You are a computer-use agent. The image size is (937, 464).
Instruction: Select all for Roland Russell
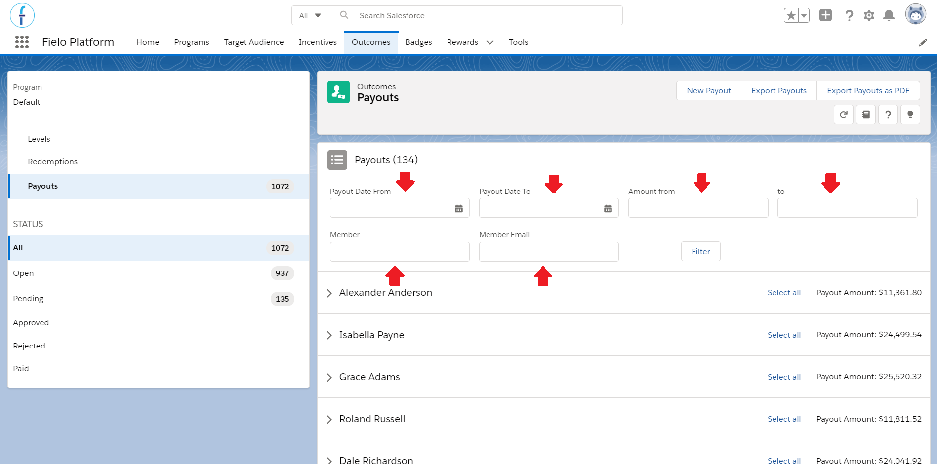784,419
